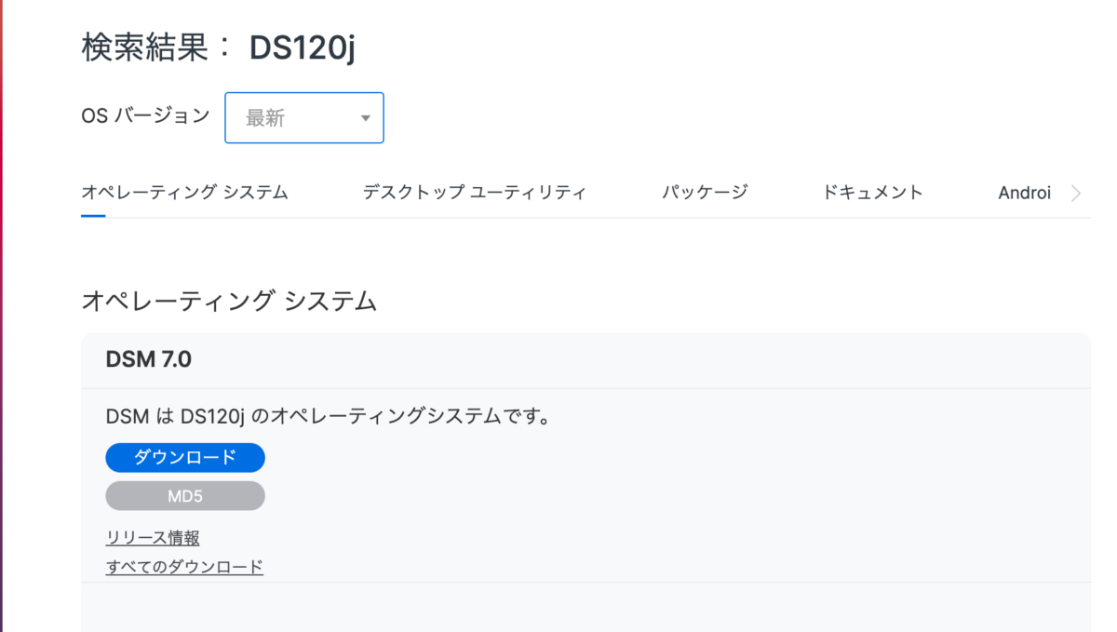Viewport: 1117px width, 632px height.
Task: Show more tabs with right chevron
Action: [1076, 194]
